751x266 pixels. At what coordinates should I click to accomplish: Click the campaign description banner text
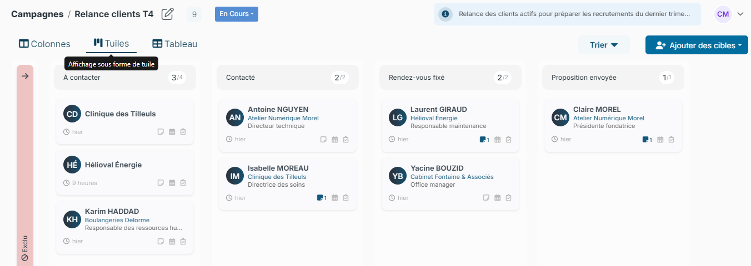tap(574, 14)
